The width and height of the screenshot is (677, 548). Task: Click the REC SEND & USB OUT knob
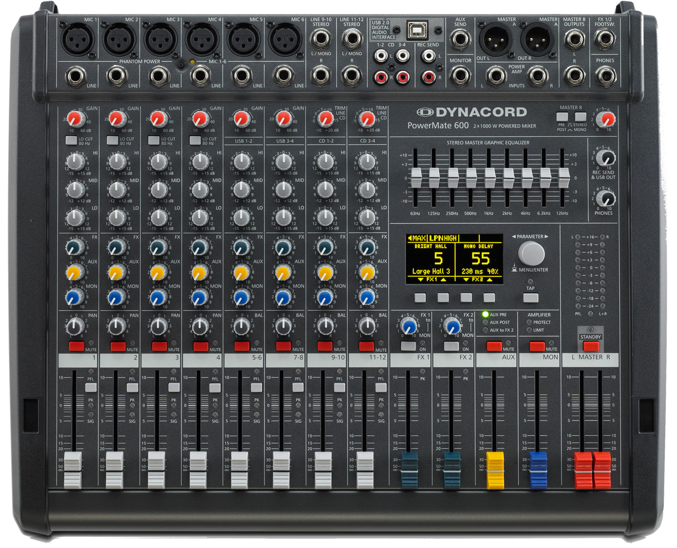605,158
